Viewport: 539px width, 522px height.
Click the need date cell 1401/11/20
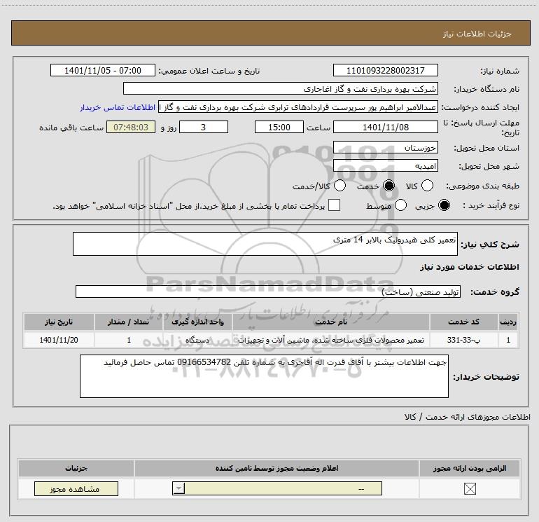(59, 340)
